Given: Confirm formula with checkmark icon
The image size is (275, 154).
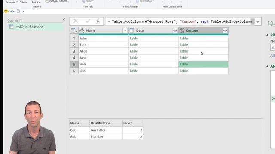Looking at the screenshot, I should 88,21.
